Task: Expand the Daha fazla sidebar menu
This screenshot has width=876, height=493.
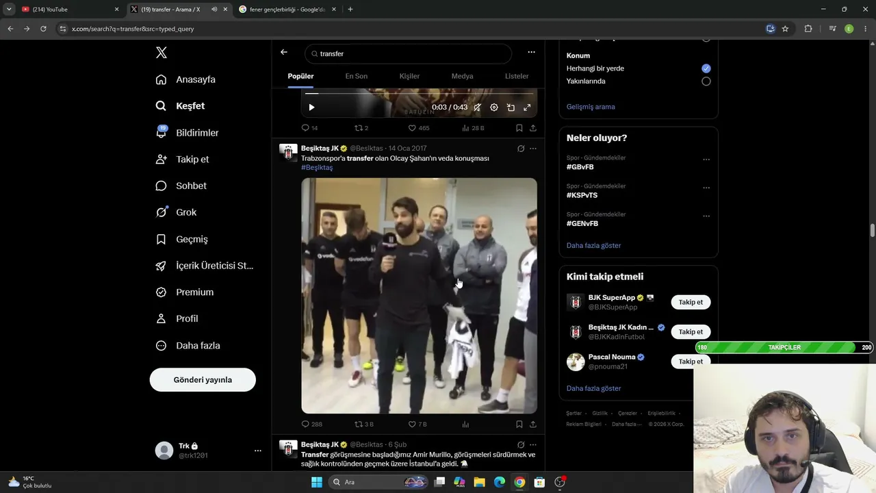Action: 188,346
